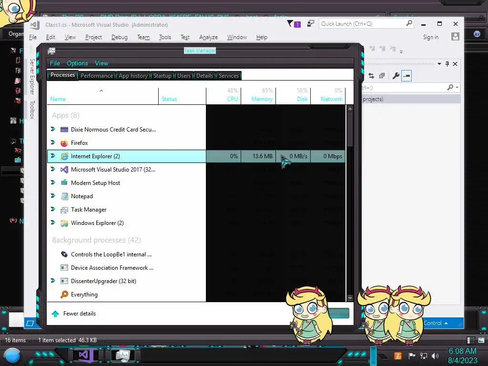
Task: Click the Modern Setup Host icon
Action: tap(64, 183)
